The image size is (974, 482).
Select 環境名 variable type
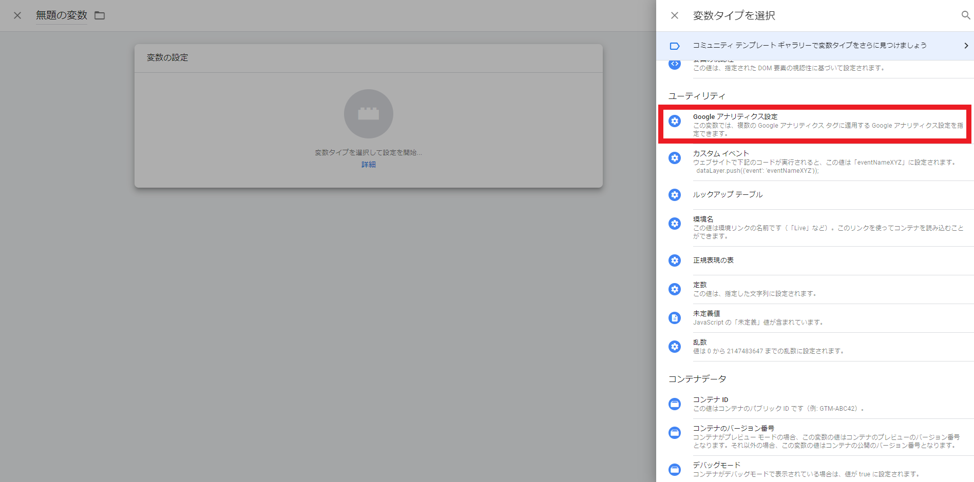(x=815, y=228)
